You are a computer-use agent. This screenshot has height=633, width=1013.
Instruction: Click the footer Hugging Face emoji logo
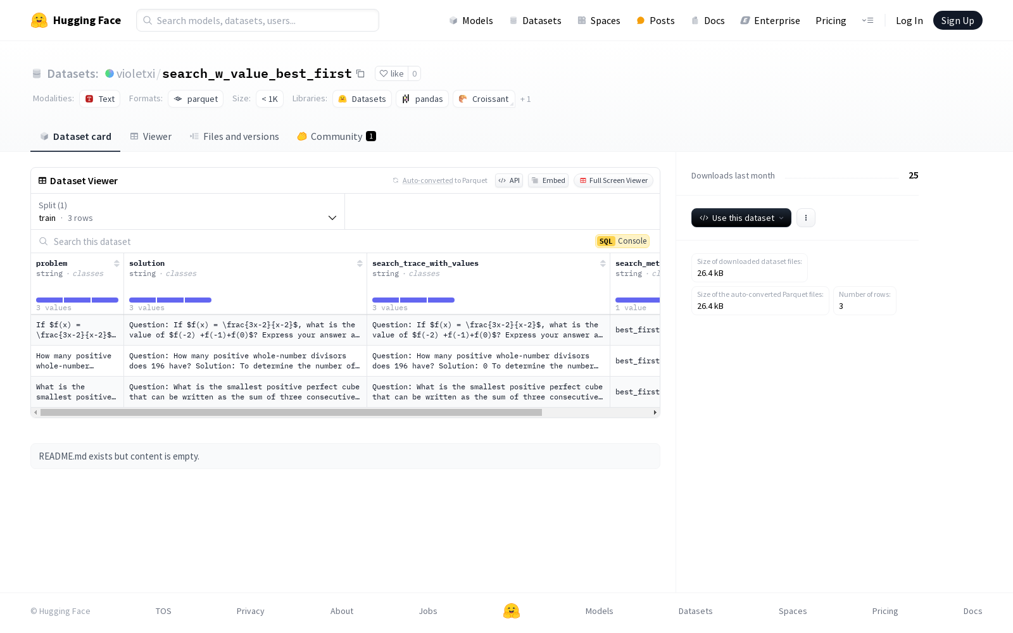point(512,611)
